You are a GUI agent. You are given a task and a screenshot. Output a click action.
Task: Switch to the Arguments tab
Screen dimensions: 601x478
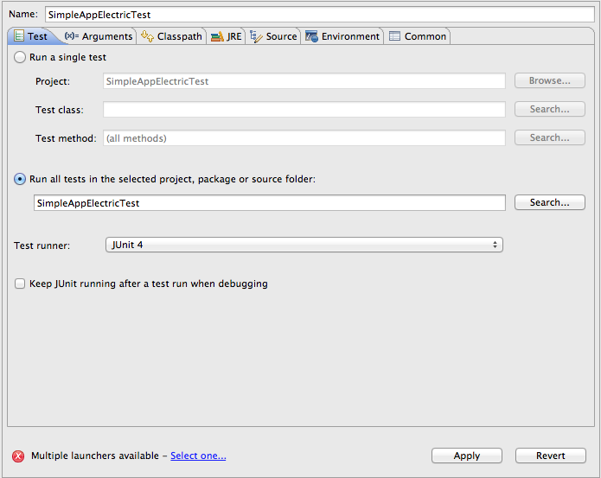(x=99, y=36)
